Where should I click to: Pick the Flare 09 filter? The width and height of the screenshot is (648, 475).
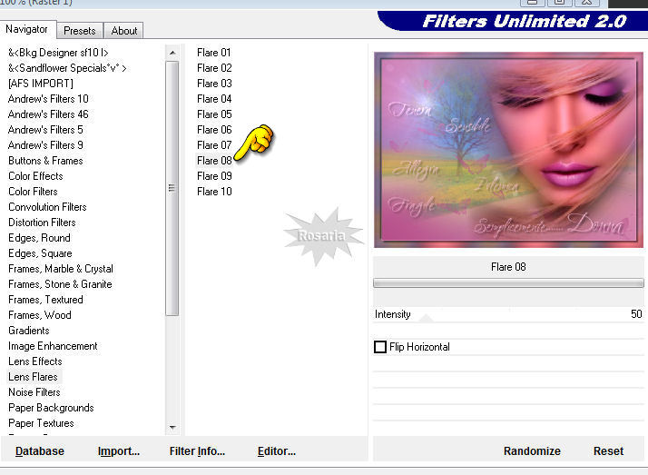coord(214,175)
